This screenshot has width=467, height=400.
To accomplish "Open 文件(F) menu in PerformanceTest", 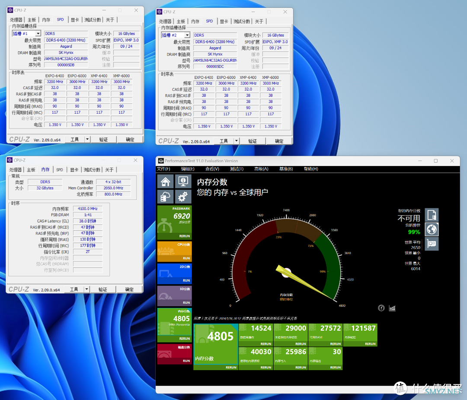I will tap(163, 169).
